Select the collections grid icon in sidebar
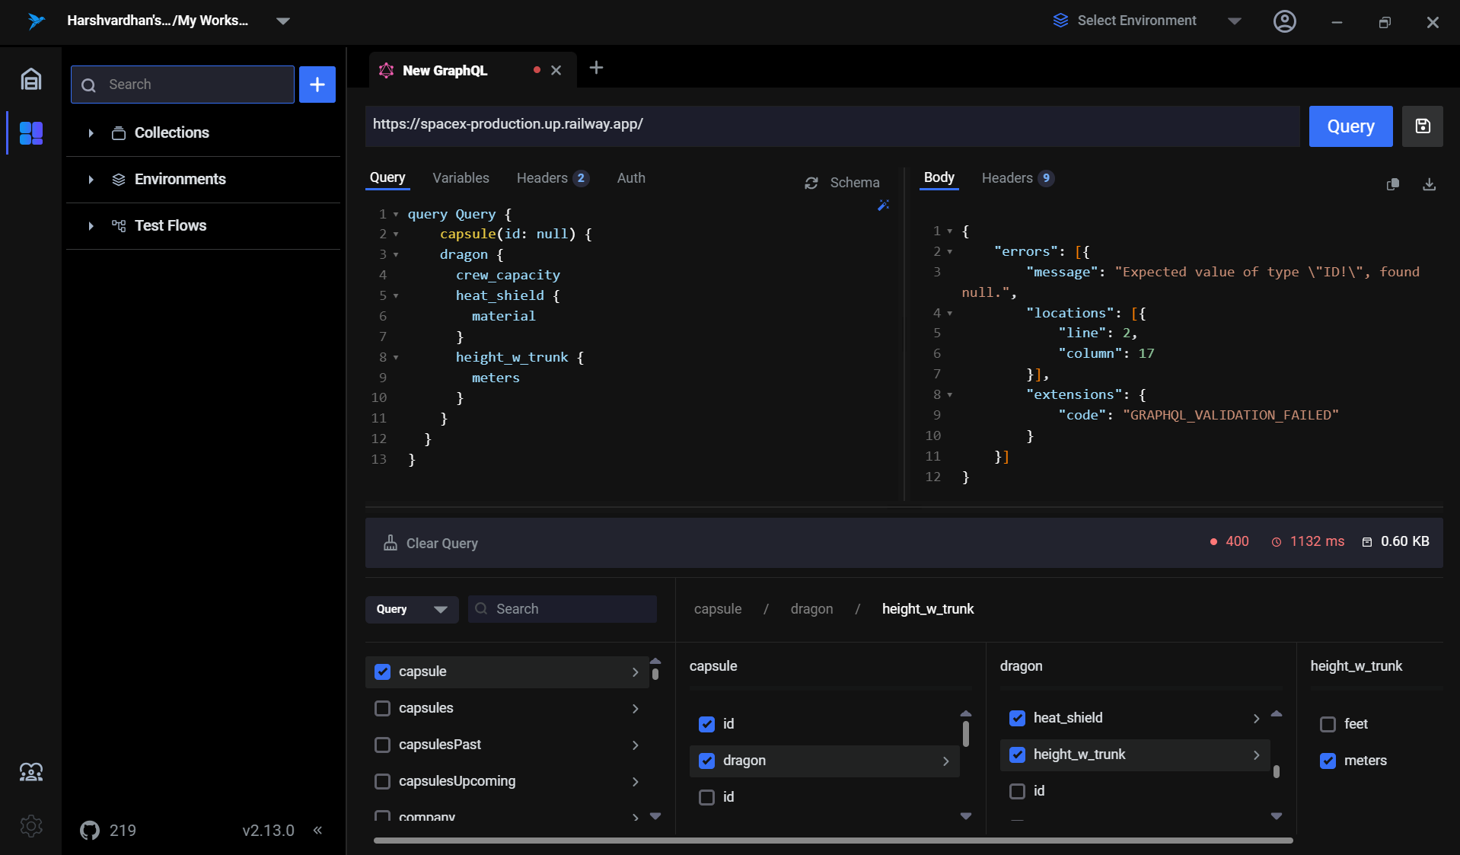Screen dimensions: 1460x855 (x=31, y=133)
